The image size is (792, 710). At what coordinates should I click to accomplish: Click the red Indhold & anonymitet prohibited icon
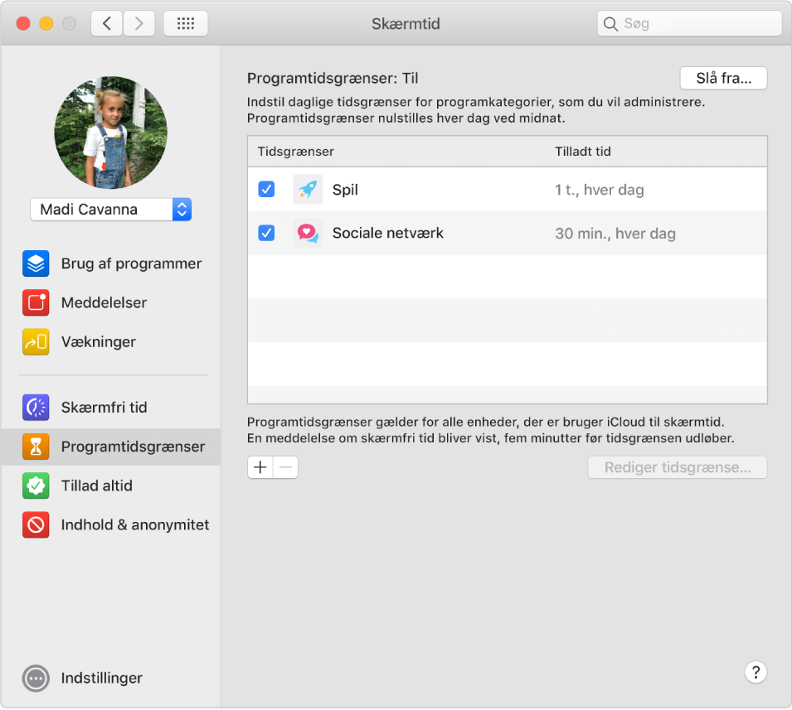pos(36,525)
